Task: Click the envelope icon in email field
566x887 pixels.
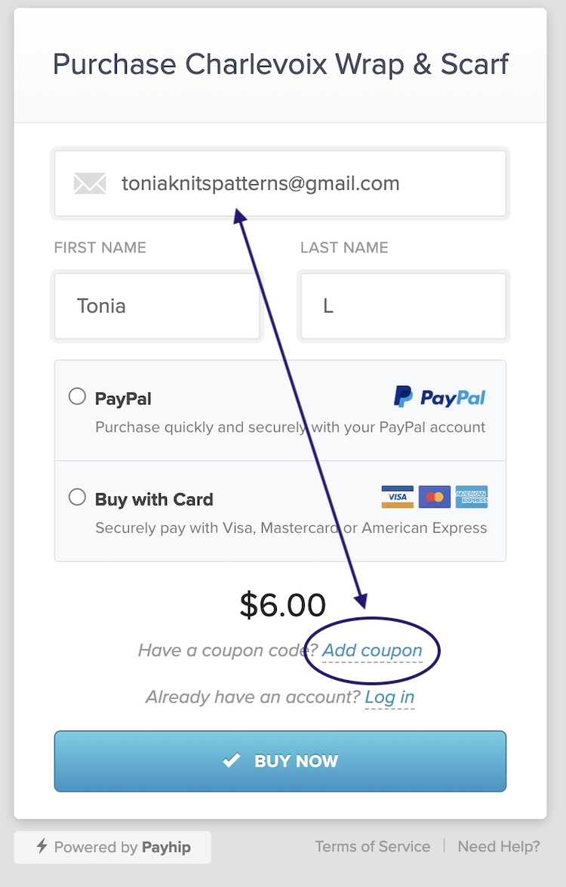Action: pos(90,184)
